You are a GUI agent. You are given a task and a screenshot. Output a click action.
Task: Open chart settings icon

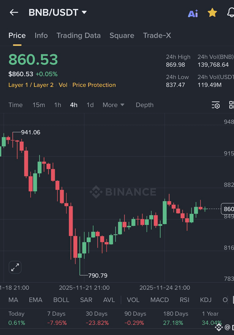[216, 105]
